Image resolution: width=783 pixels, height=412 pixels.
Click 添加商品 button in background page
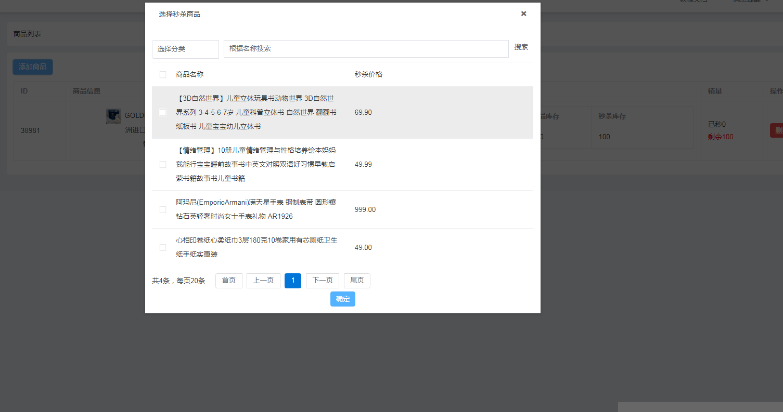click(33, 67)
